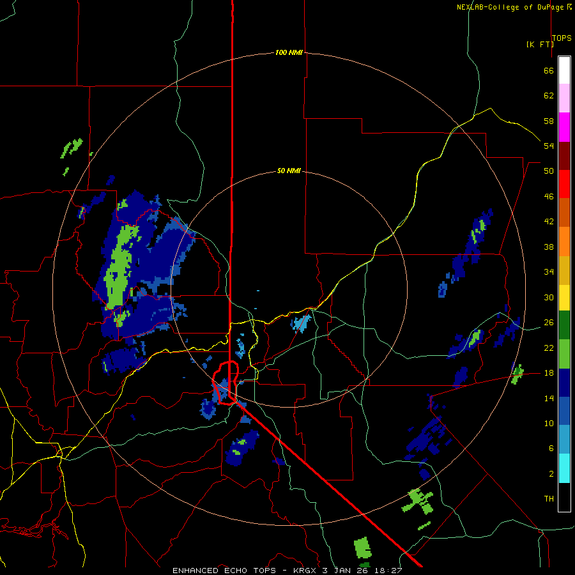
Task: Click the legend value 62
Action: (549, 96)
